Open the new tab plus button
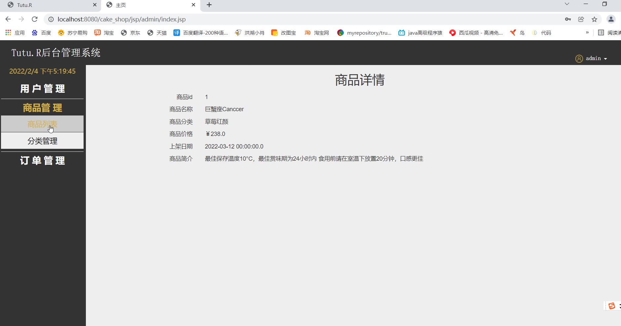This screenshot has width=621, height=326. (x=209, y=5)
